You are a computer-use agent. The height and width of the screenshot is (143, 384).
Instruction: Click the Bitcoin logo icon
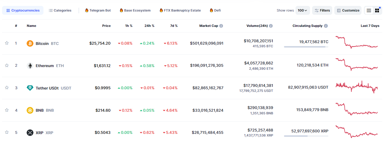click(30, 43)
